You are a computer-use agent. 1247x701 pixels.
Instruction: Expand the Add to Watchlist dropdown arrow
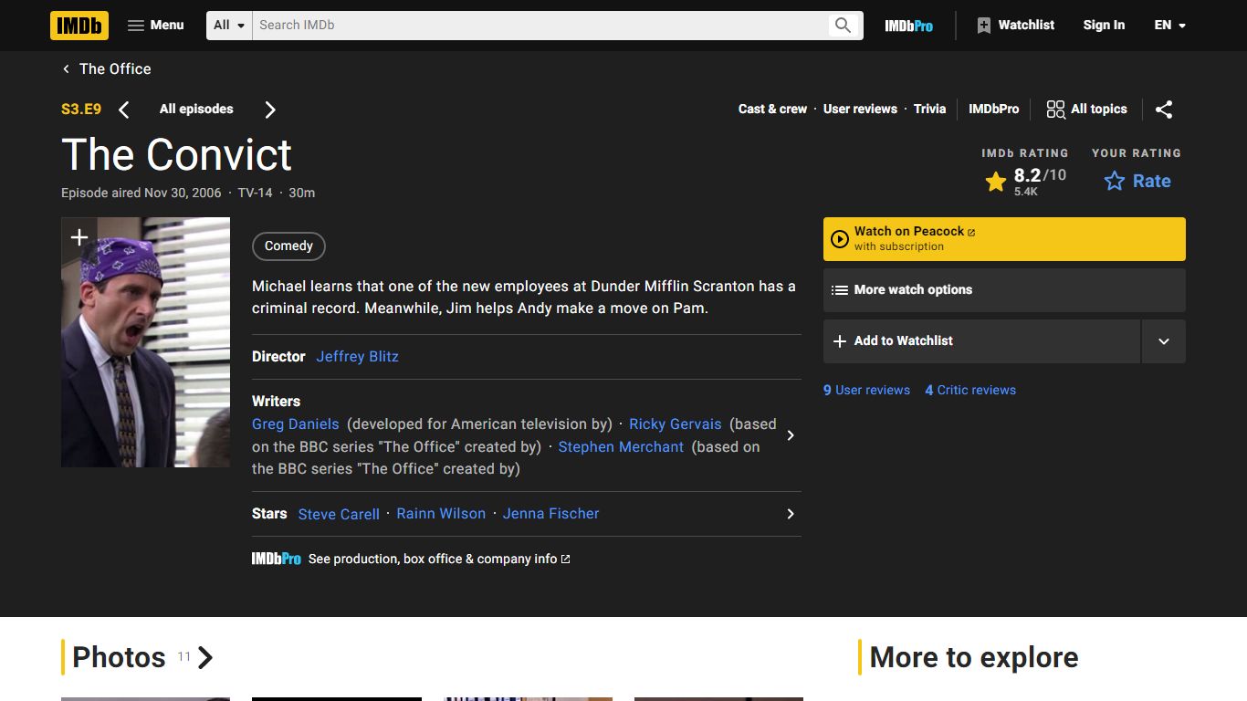[x=1164, y=341]
